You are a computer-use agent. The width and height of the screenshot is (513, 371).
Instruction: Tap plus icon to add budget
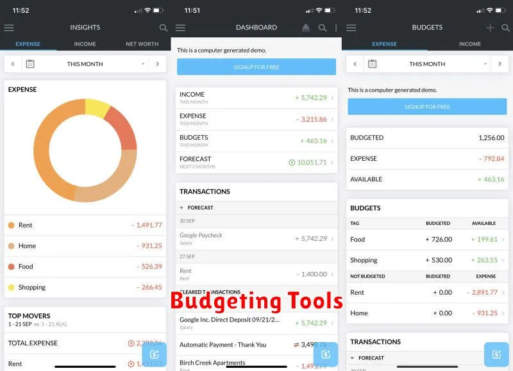(490, 28)
